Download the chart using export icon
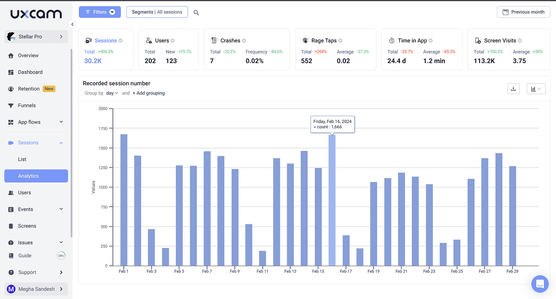Viewport: 556px width, 299px height. coord(513,89)
